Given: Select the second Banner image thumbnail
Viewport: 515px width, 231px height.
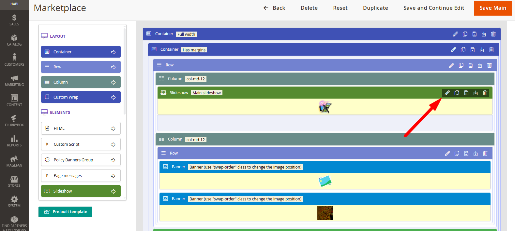Looking at the screenshot, I should [x=325, y=213].
